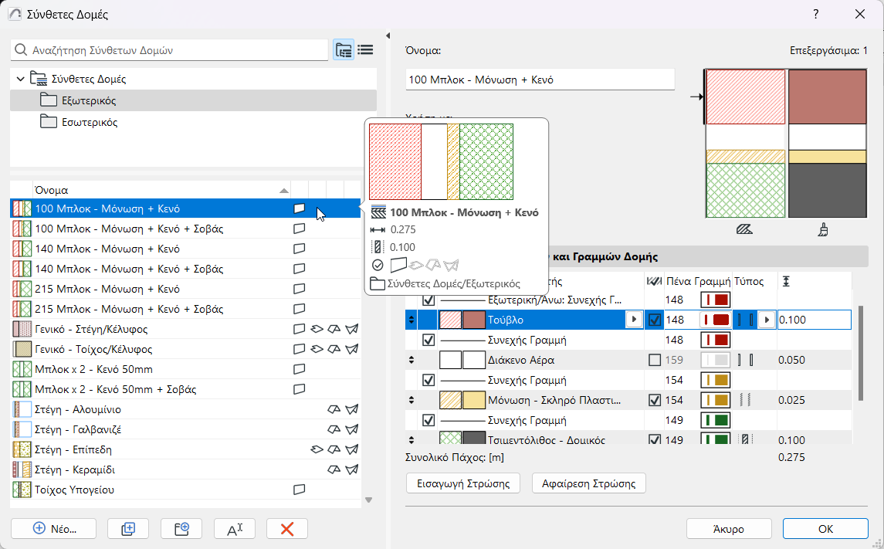
Task: Switch to flat list view icon
Action: pyautogui.click(x=365, y=49)
